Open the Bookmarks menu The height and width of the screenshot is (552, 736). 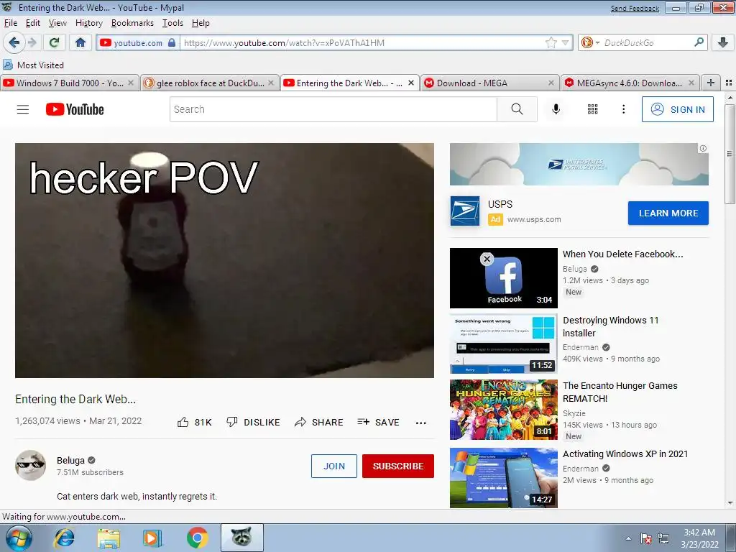(x=132, y=23)
